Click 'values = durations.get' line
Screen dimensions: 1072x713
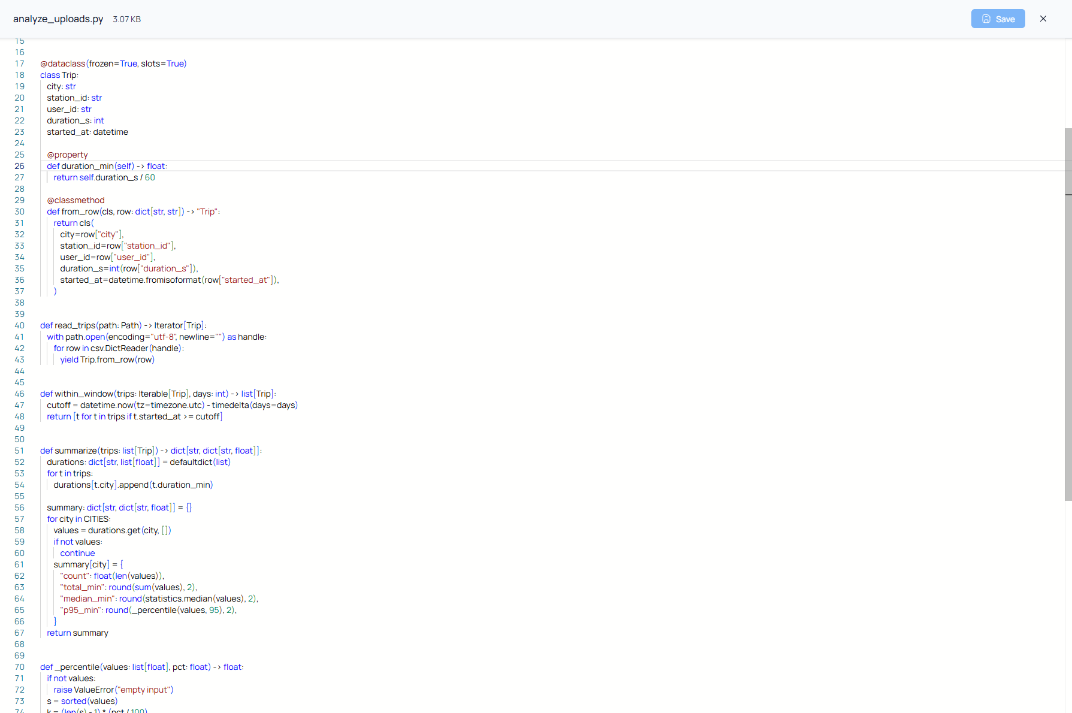(112, 530)
